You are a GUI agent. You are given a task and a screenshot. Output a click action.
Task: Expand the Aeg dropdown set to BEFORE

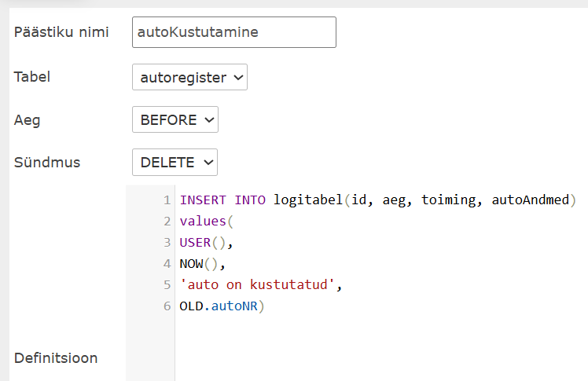pyautogui.click(x=175, y=120)
